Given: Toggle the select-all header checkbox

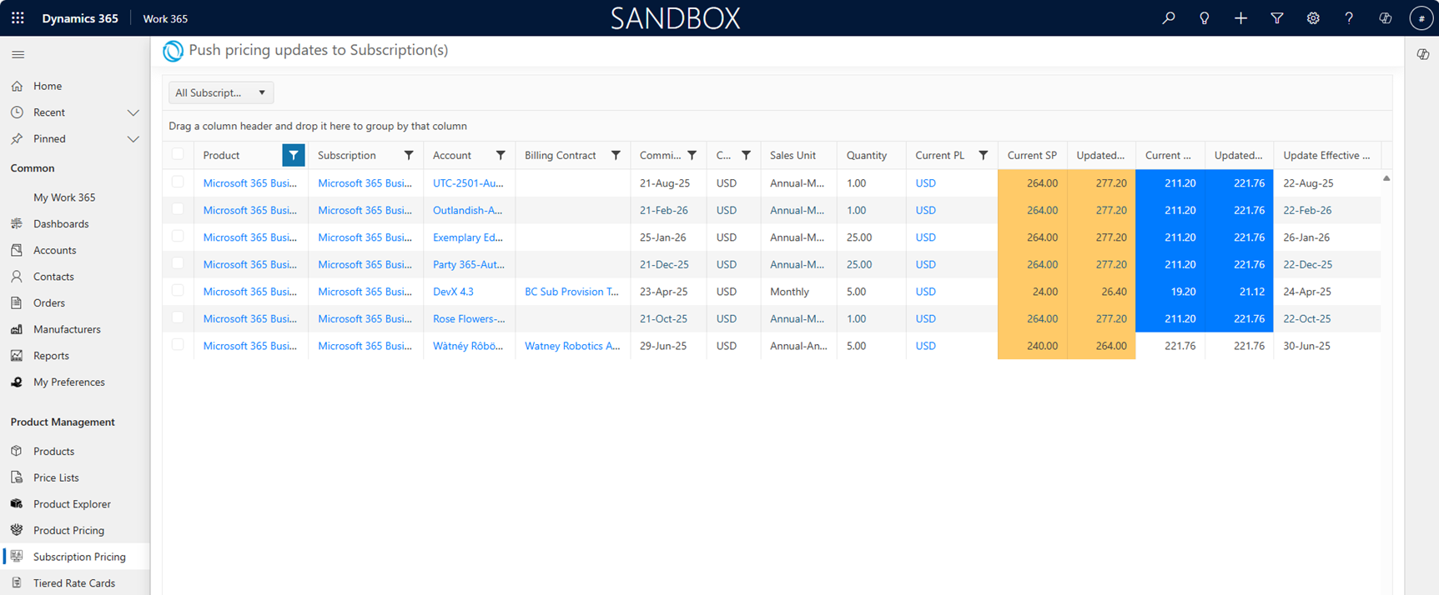Looking at the screenshot, I should [x=178, y=154].
